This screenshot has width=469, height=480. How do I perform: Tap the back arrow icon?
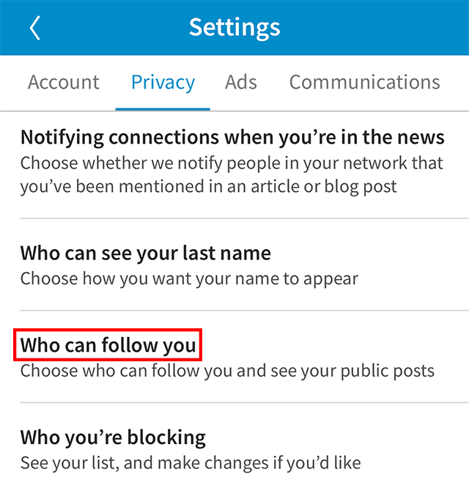tap(35, 28)
